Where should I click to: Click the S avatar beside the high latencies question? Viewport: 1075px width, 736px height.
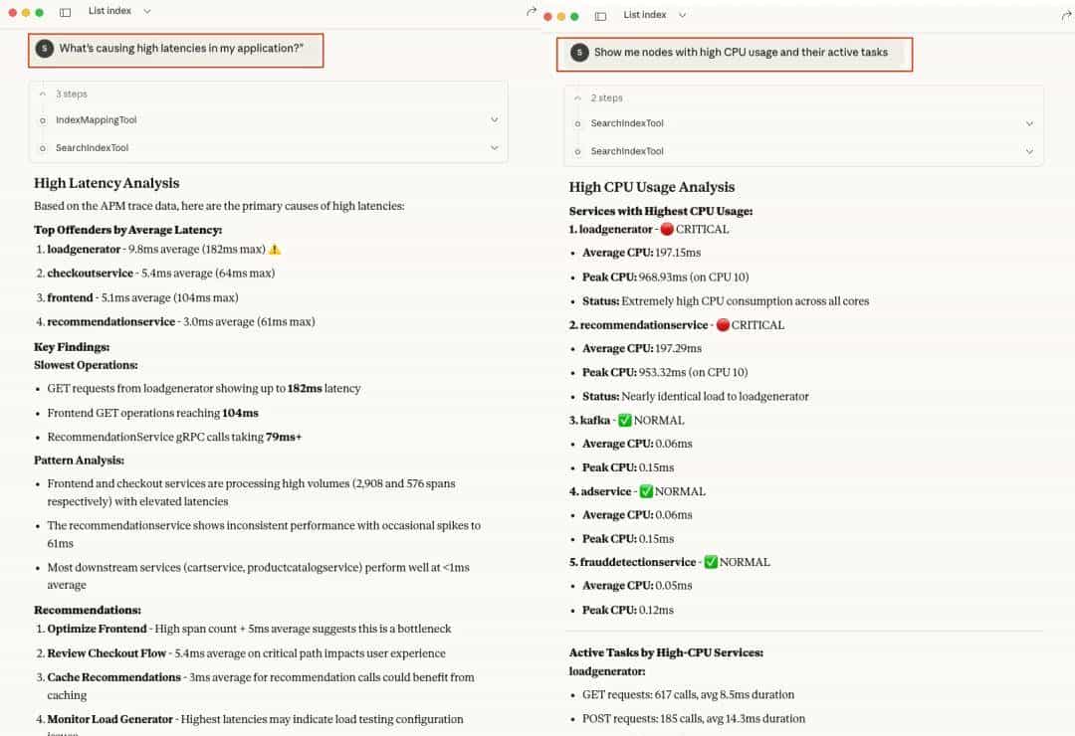point(44,48)
